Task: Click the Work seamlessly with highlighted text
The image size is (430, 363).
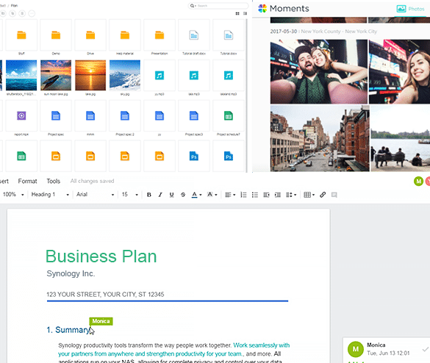Action: click(x=262, y=345)
